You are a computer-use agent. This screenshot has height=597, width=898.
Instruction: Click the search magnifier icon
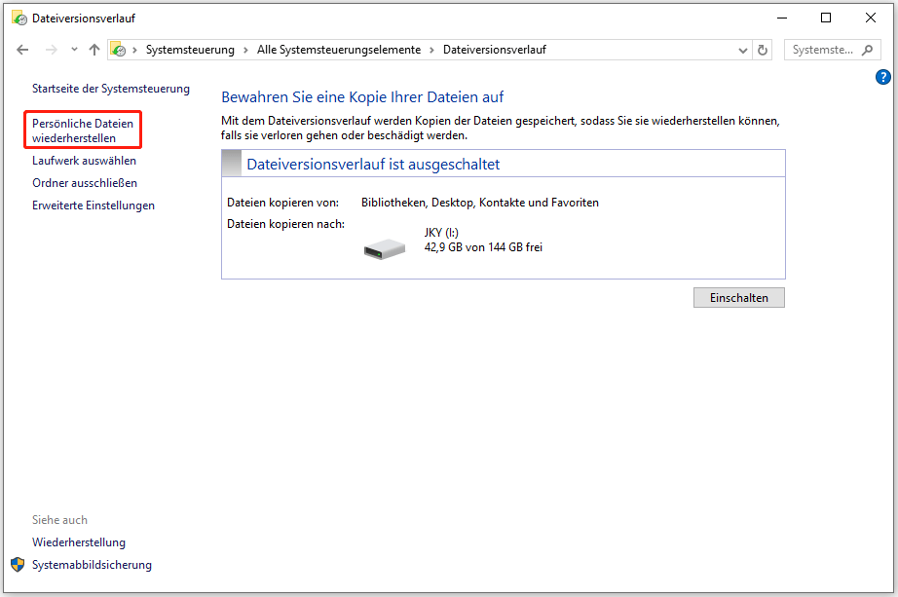pyautogui.click(x=868, y=50)
